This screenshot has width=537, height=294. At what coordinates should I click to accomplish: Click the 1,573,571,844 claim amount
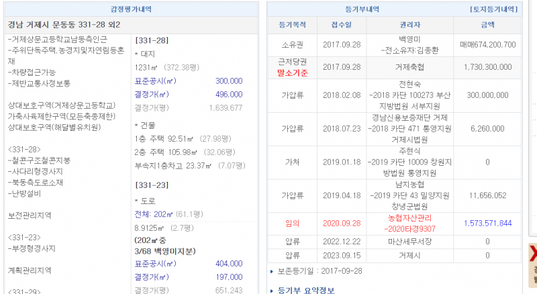(488, 223)
